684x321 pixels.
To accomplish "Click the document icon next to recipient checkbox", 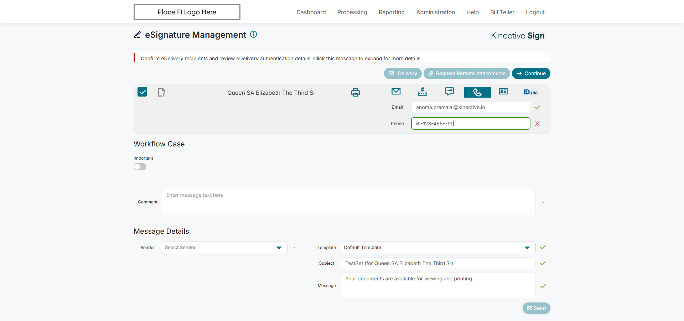I will [161, 93].
